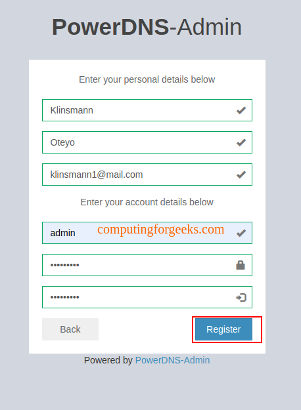This screenshot has width=301, height=410.
Task: Focus the first name field containing Klinsmann
Action: pyautogui.click(x=147, y=110)
